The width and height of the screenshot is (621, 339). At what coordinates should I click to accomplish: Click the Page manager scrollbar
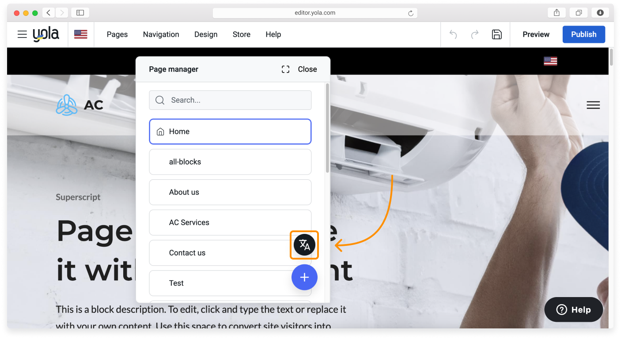[x=327, y=128]
